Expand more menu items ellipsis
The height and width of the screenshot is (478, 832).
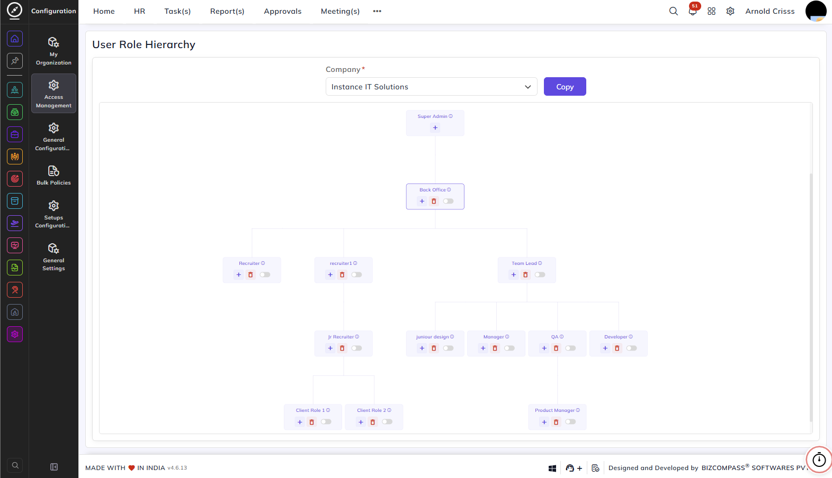click(377, 11)
